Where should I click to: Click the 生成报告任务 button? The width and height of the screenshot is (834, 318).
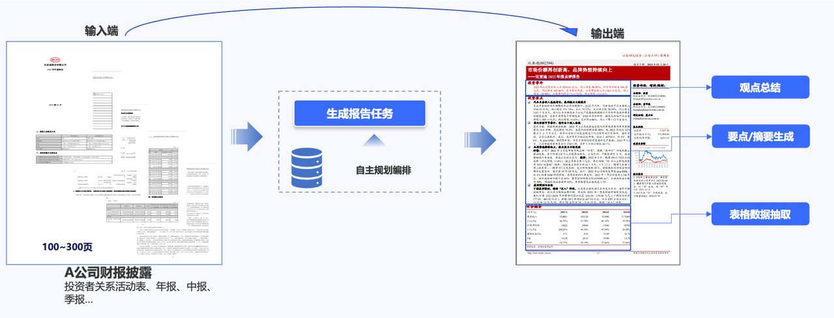(360, 114)
